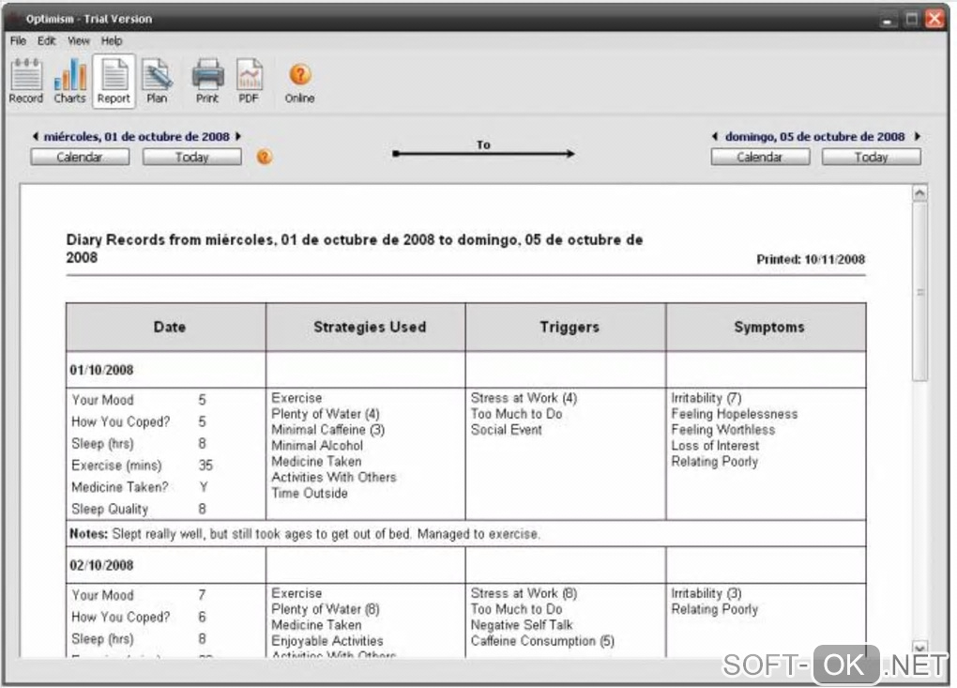Open end date Calendar button
The image size is (957, 688).
760,157
